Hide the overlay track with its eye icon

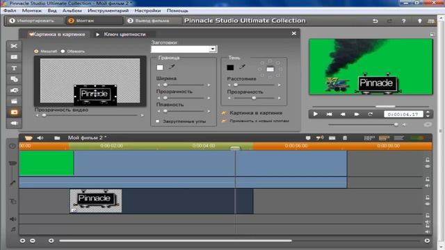tap(428, 203)
